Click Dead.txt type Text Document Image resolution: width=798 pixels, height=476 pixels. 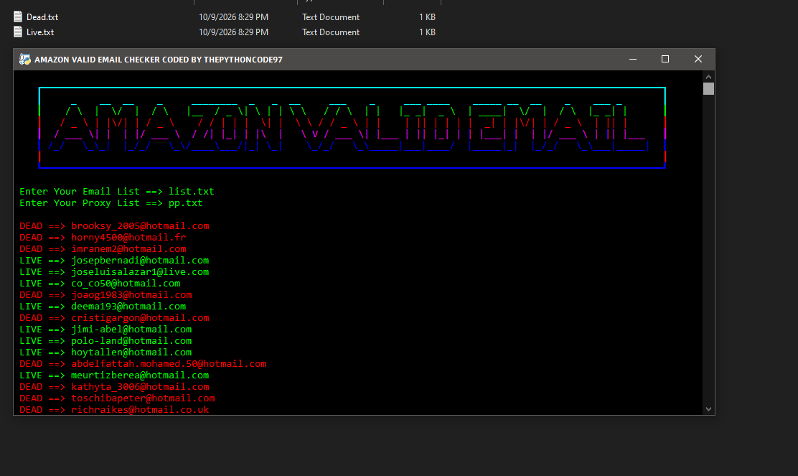331,17
